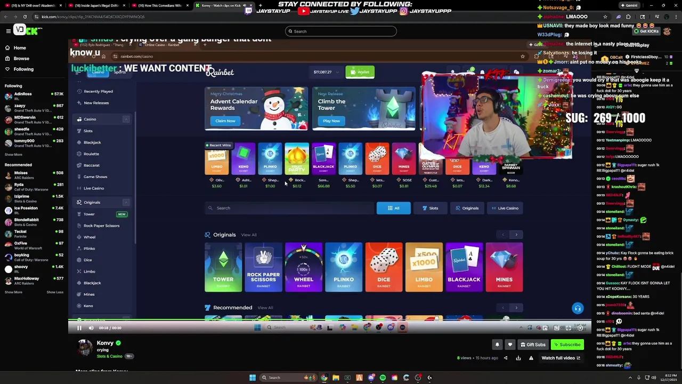Screen dimensions: 682x384
Task: Collapse Recommended list with Show Less
Action: (55, 292)
